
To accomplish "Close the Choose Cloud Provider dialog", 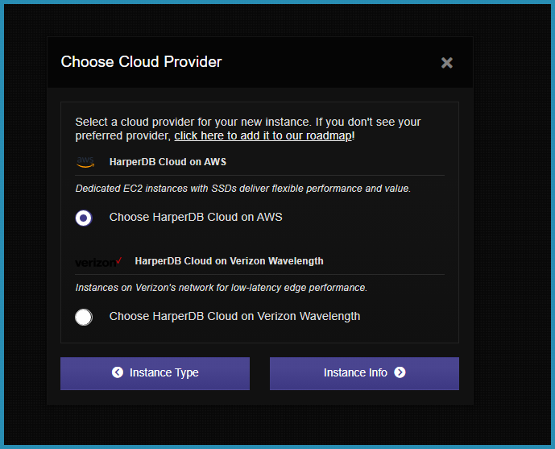I will (x=447, y=63).
